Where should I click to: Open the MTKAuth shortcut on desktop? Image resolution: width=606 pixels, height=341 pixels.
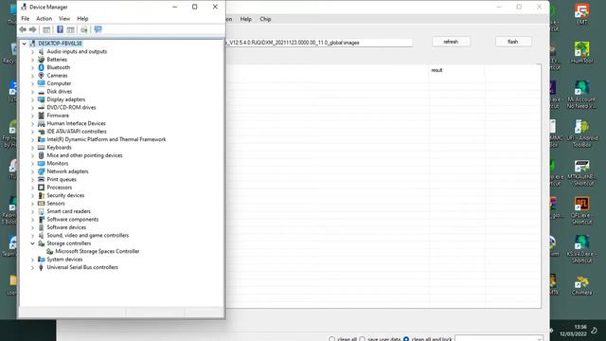pyautogui.click(x=581, y=172)
